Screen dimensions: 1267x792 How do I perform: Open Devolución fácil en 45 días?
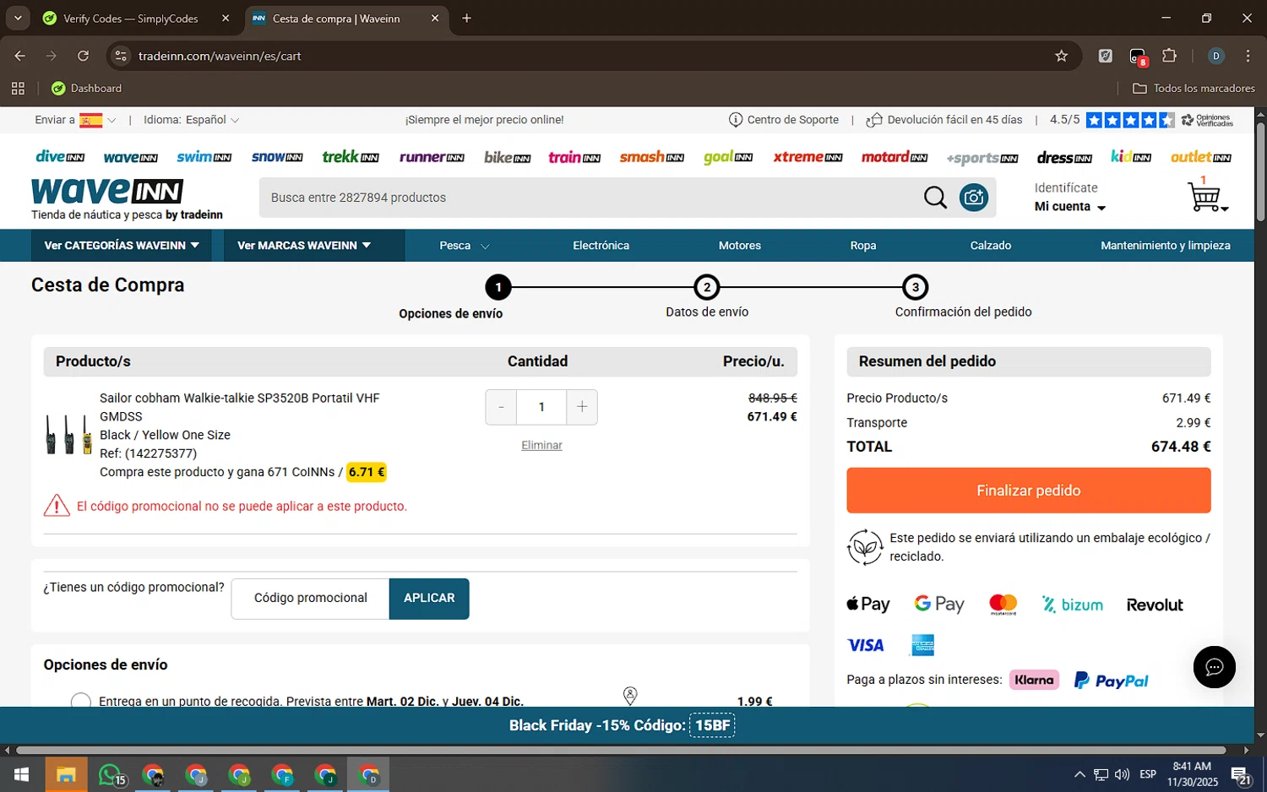[944, 120]
